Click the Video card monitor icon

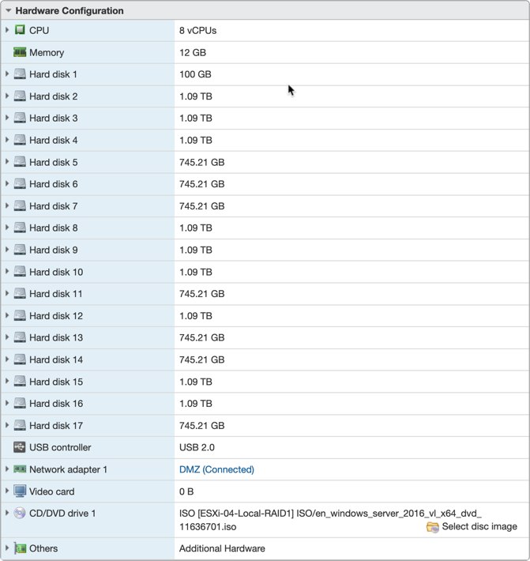(20, 491)
